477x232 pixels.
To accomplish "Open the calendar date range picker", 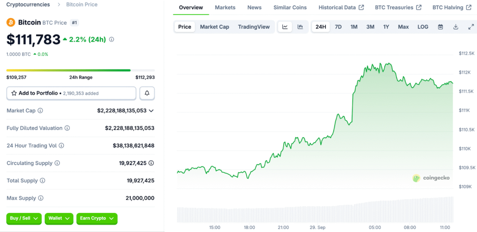I will 441,27.
